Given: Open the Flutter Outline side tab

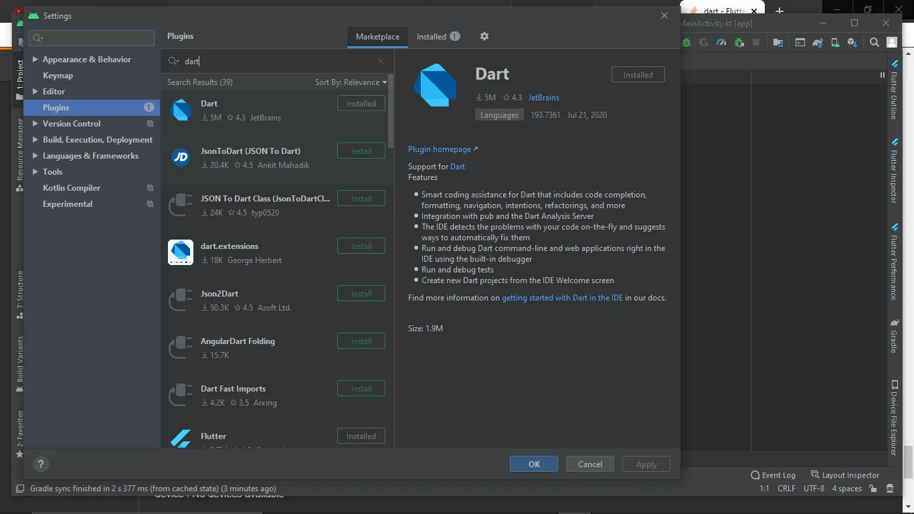Looking at the screenshot, I should 894,90.
